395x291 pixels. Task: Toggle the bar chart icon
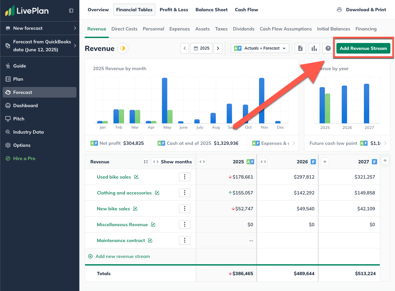click(314, 48)
